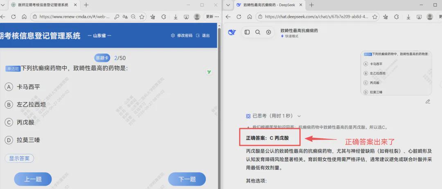The height and width of the screenshot is (189, 442).
Task: Open the translate page icon in left address bar
Action: pos(125,17)
